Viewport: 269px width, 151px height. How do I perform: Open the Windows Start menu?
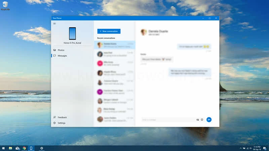pyautogui.click(x=3, y=148)
